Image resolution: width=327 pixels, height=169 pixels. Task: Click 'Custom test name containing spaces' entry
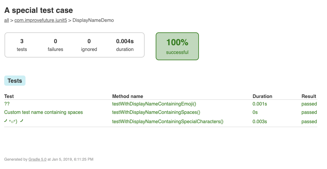click(43, 112)
